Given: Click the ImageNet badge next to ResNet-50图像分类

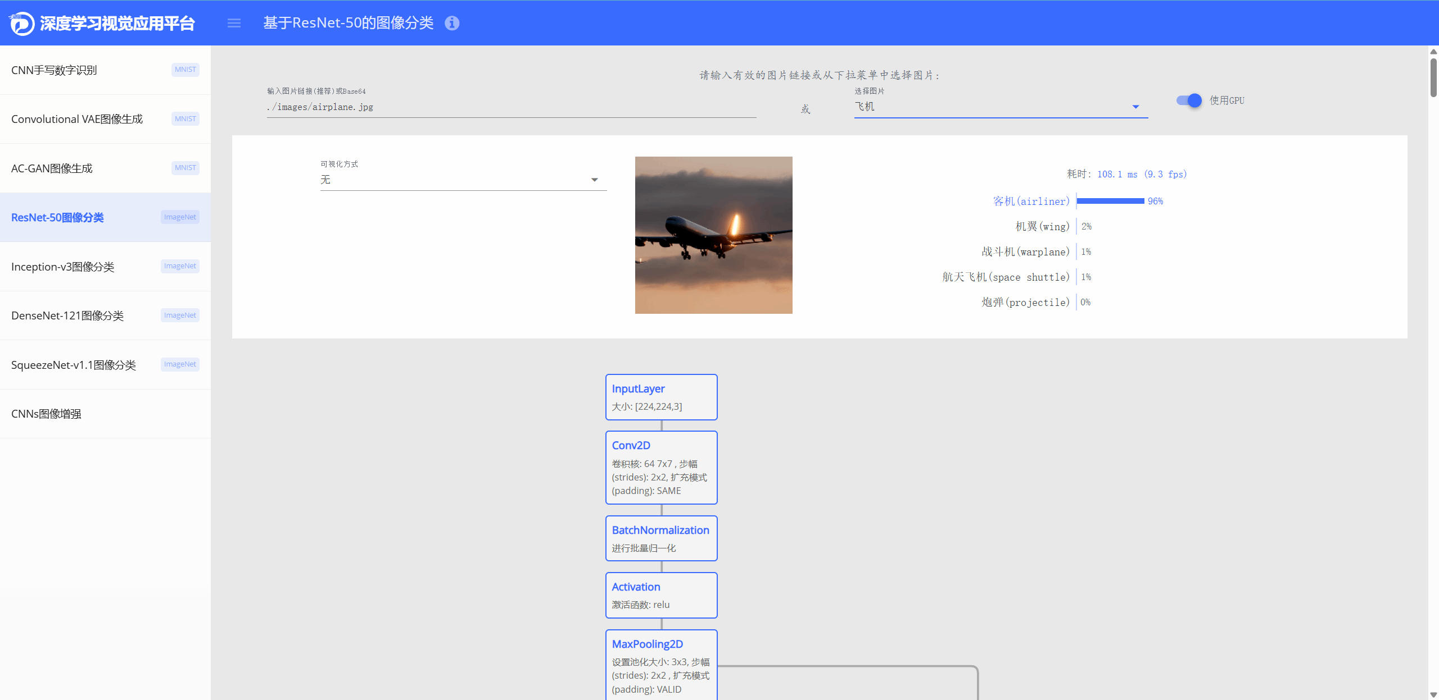Looking at the screenshot, I should click(x=180, y=217).
